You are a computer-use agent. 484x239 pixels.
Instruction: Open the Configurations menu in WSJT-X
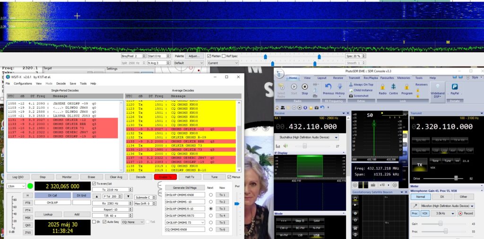23,84
